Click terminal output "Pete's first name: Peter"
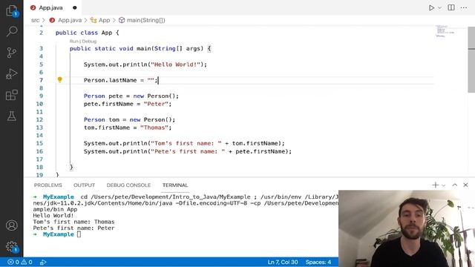 coord(73,228)
